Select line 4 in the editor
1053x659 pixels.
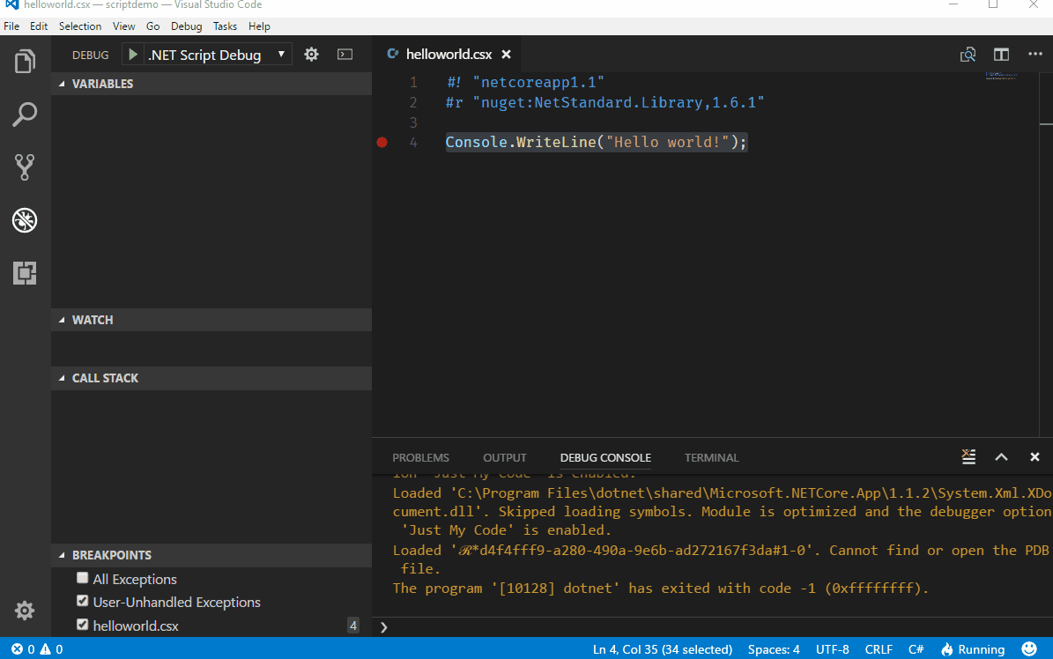click(596, 141)
